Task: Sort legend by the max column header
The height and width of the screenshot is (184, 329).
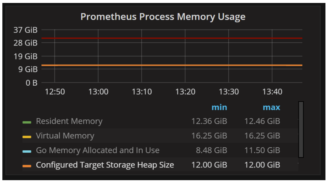Action: point(271,107)
